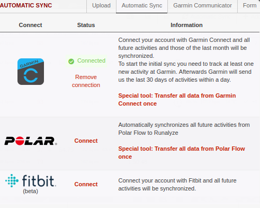Click the Fitbit logo
Viewport: 260px width, 208px height.
pos(31,181)
